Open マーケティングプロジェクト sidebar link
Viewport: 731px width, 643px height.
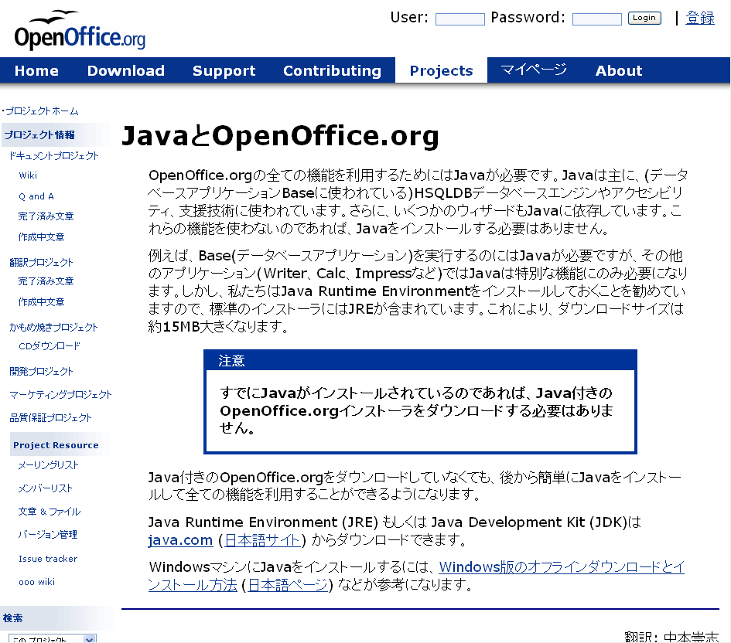60,395
